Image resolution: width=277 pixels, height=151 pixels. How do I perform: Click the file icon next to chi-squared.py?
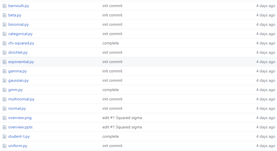[5, 43]
